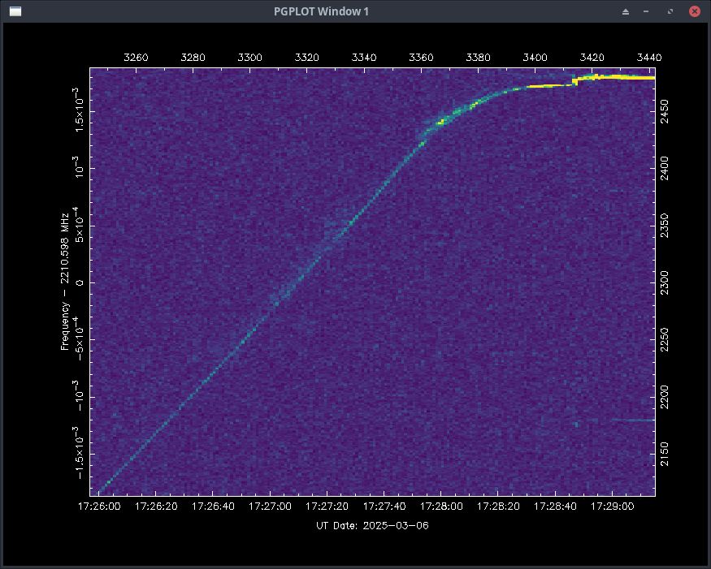Click the Frequency − 2210.598 MHz axis title
Screen dimensions: 711x569
pyautogui.click(x=65, y=282)
